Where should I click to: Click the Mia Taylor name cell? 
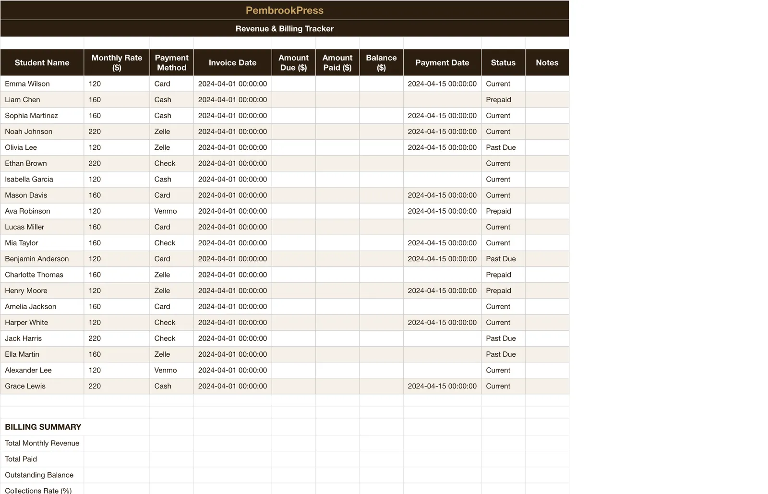(x=42, y=242)
